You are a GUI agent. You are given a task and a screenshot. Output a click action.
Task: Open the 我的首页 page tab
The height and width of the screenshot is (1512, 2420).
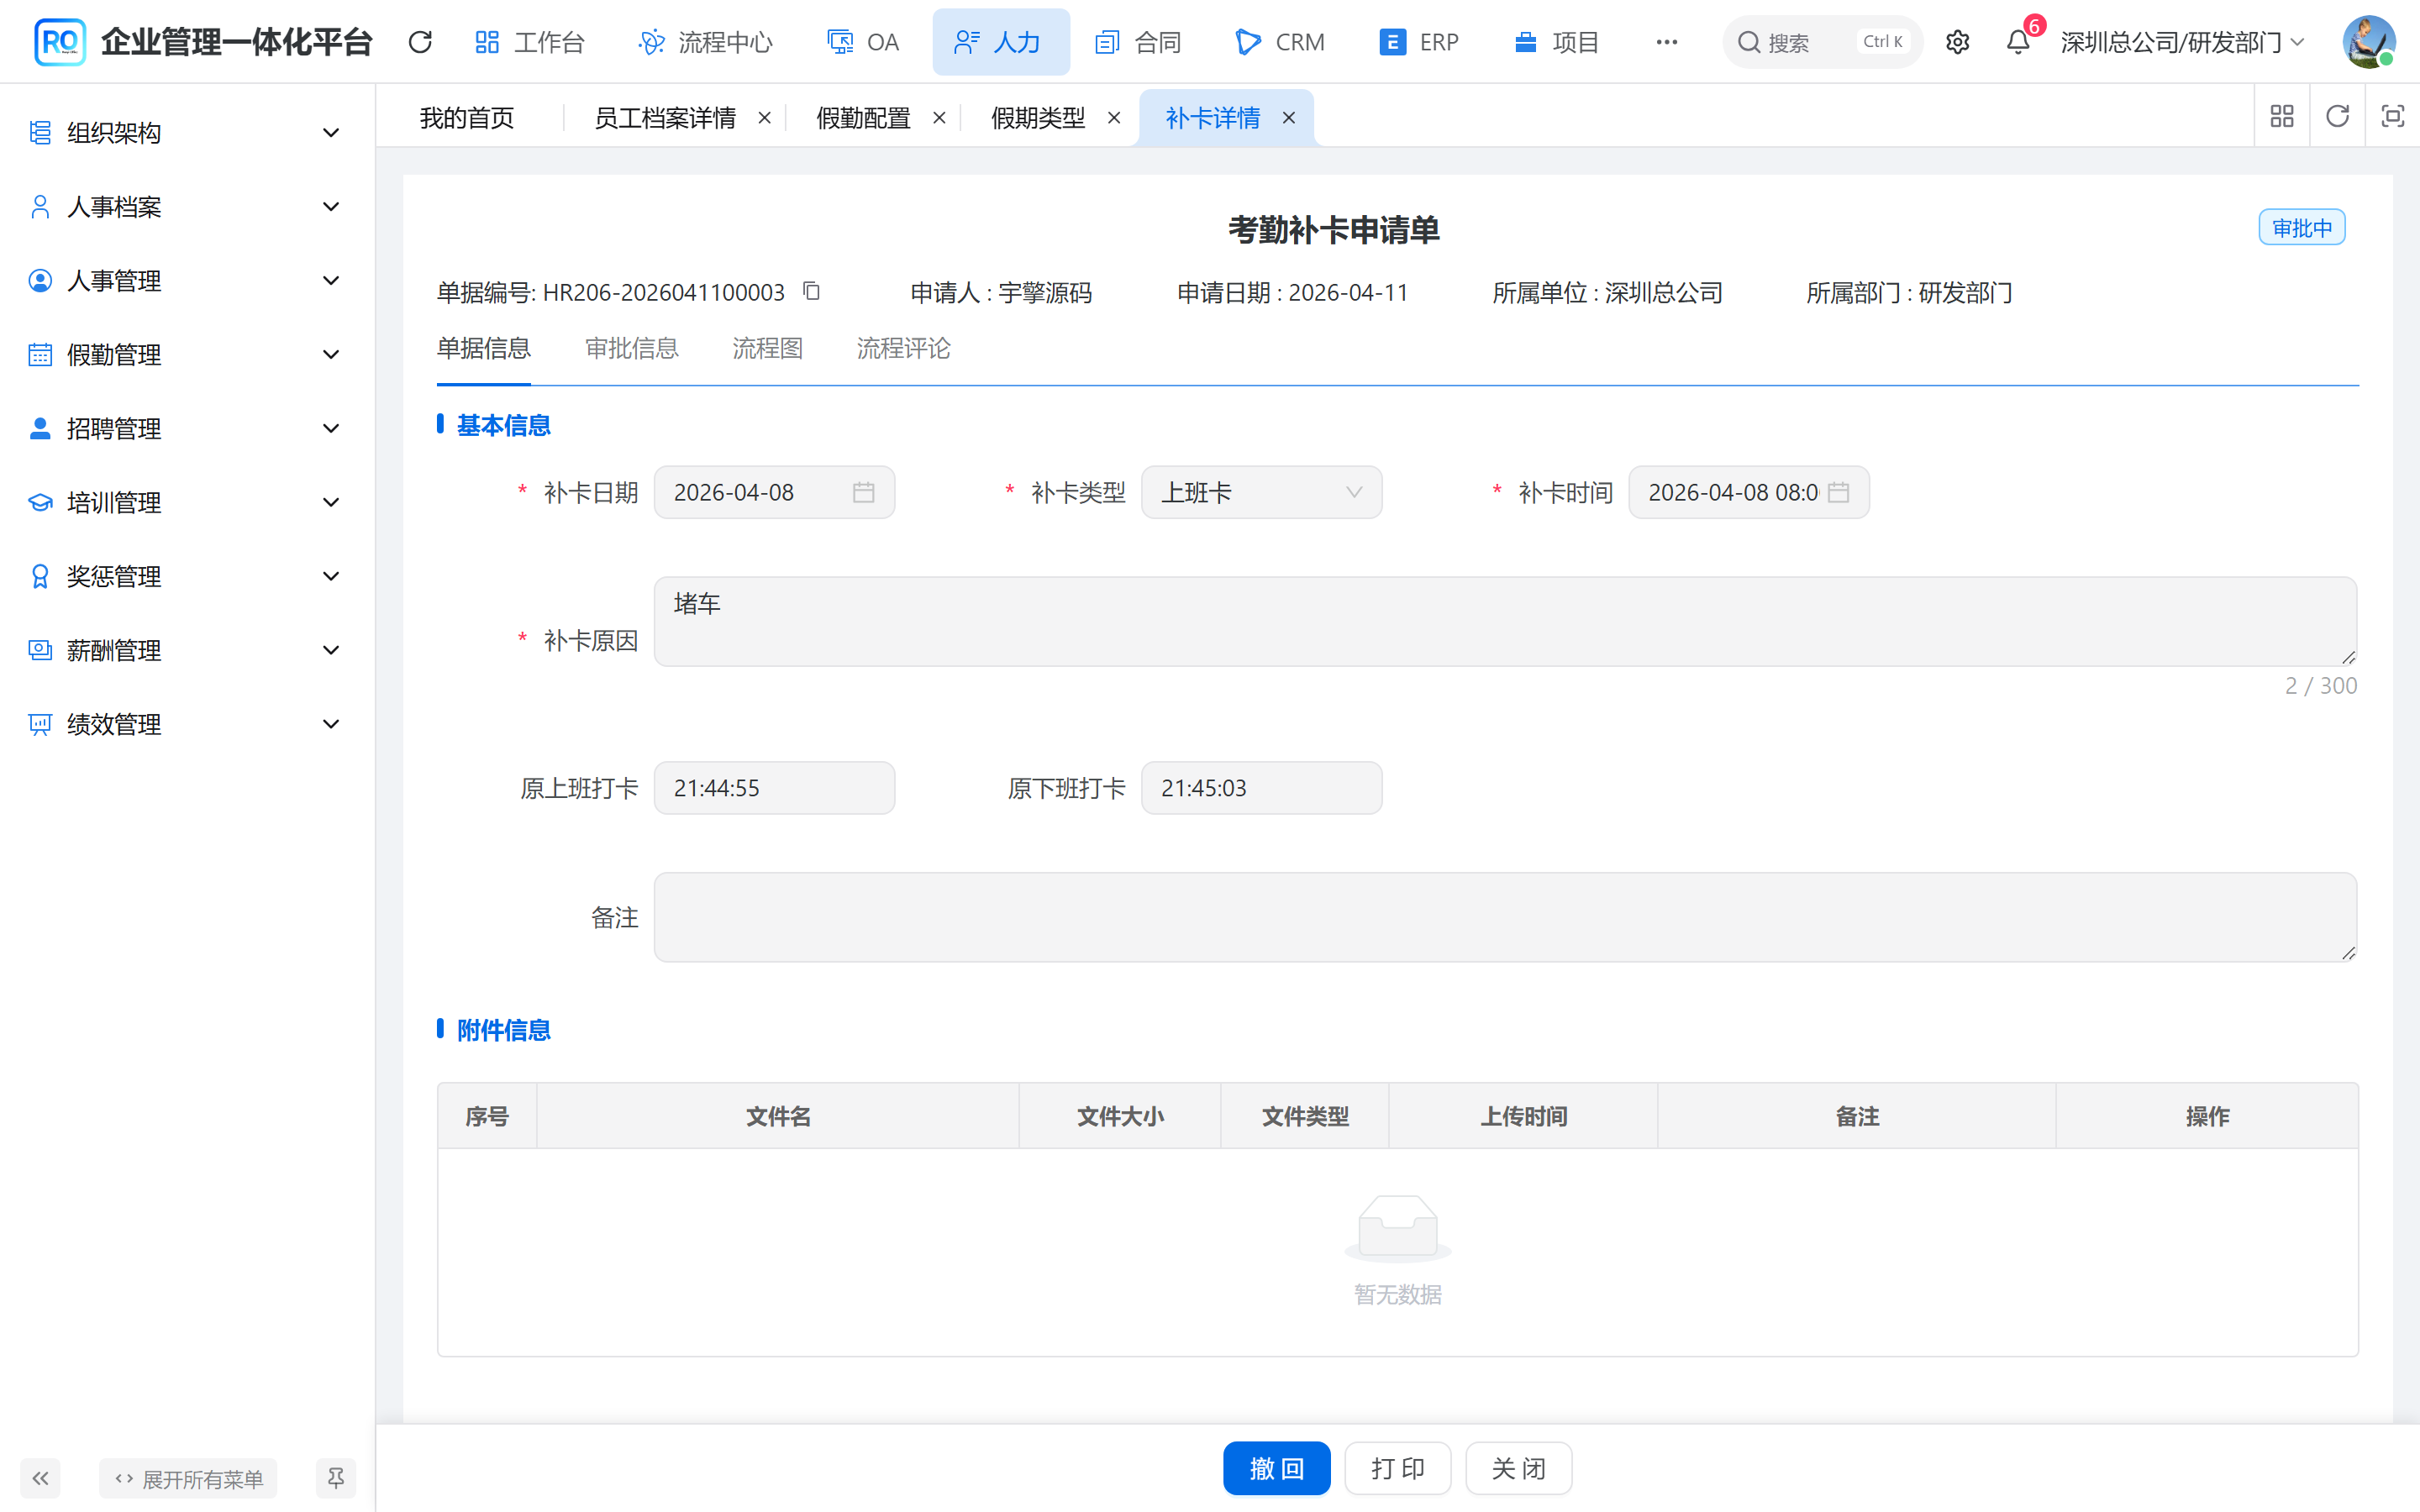tap(467, 118)
